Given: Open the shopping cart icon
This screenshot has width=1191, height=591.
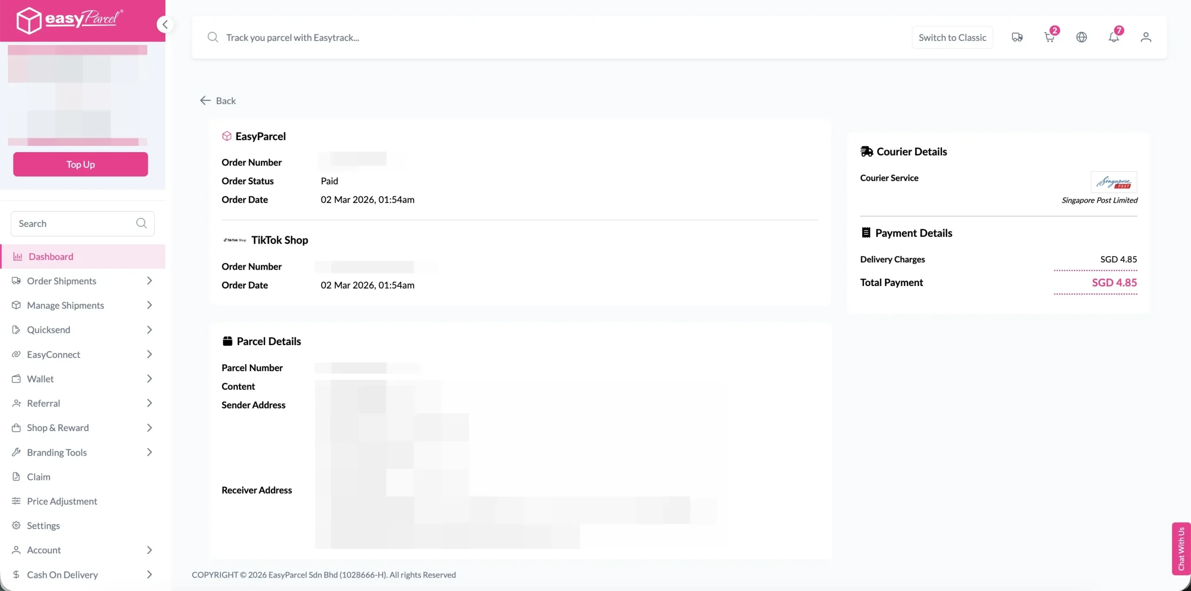Looking at the screenshot, I should tap(1049, 37).
